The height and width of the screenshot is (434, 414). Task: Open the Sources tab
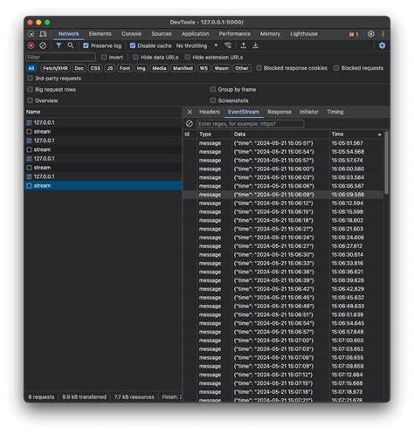(x=162, y=34)
